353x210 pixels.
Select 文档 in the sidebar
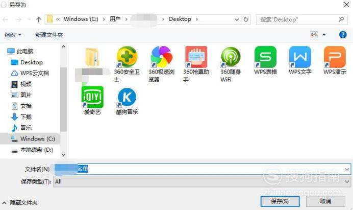(x=21, y=106)
